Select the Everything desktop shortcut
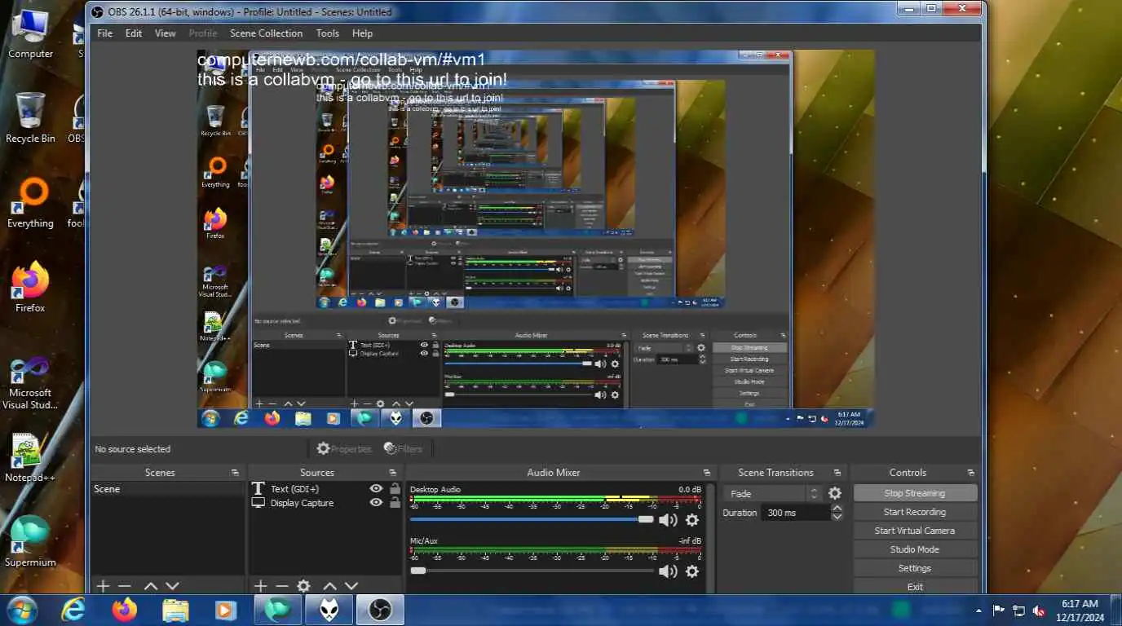This screenshot has width=1122, height=626. tap(31, 203)
